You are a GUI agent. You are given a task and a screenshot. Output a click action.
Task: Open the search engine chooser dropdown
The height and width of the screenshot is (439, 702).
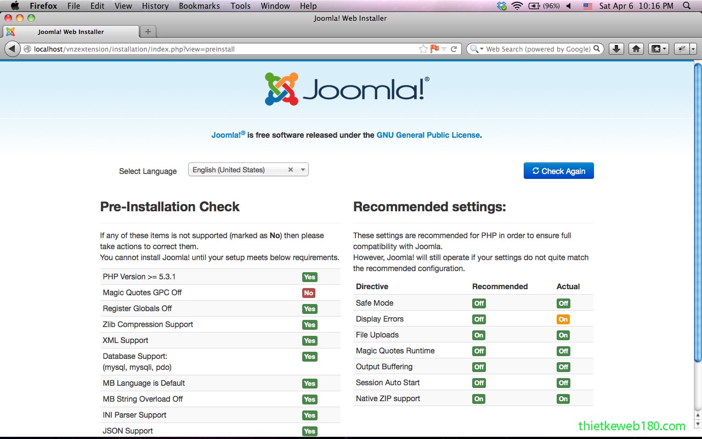tap(477, 49)
